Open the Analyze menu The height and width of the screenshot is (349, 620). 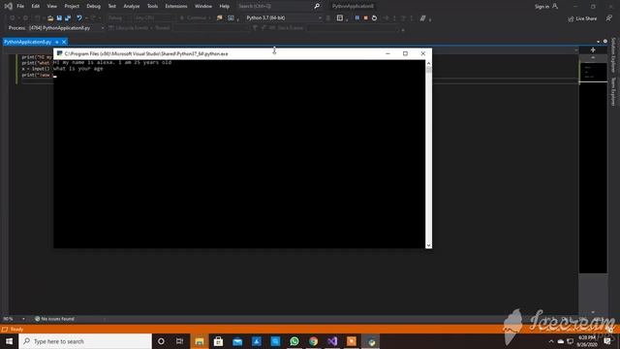pos(132,7)
